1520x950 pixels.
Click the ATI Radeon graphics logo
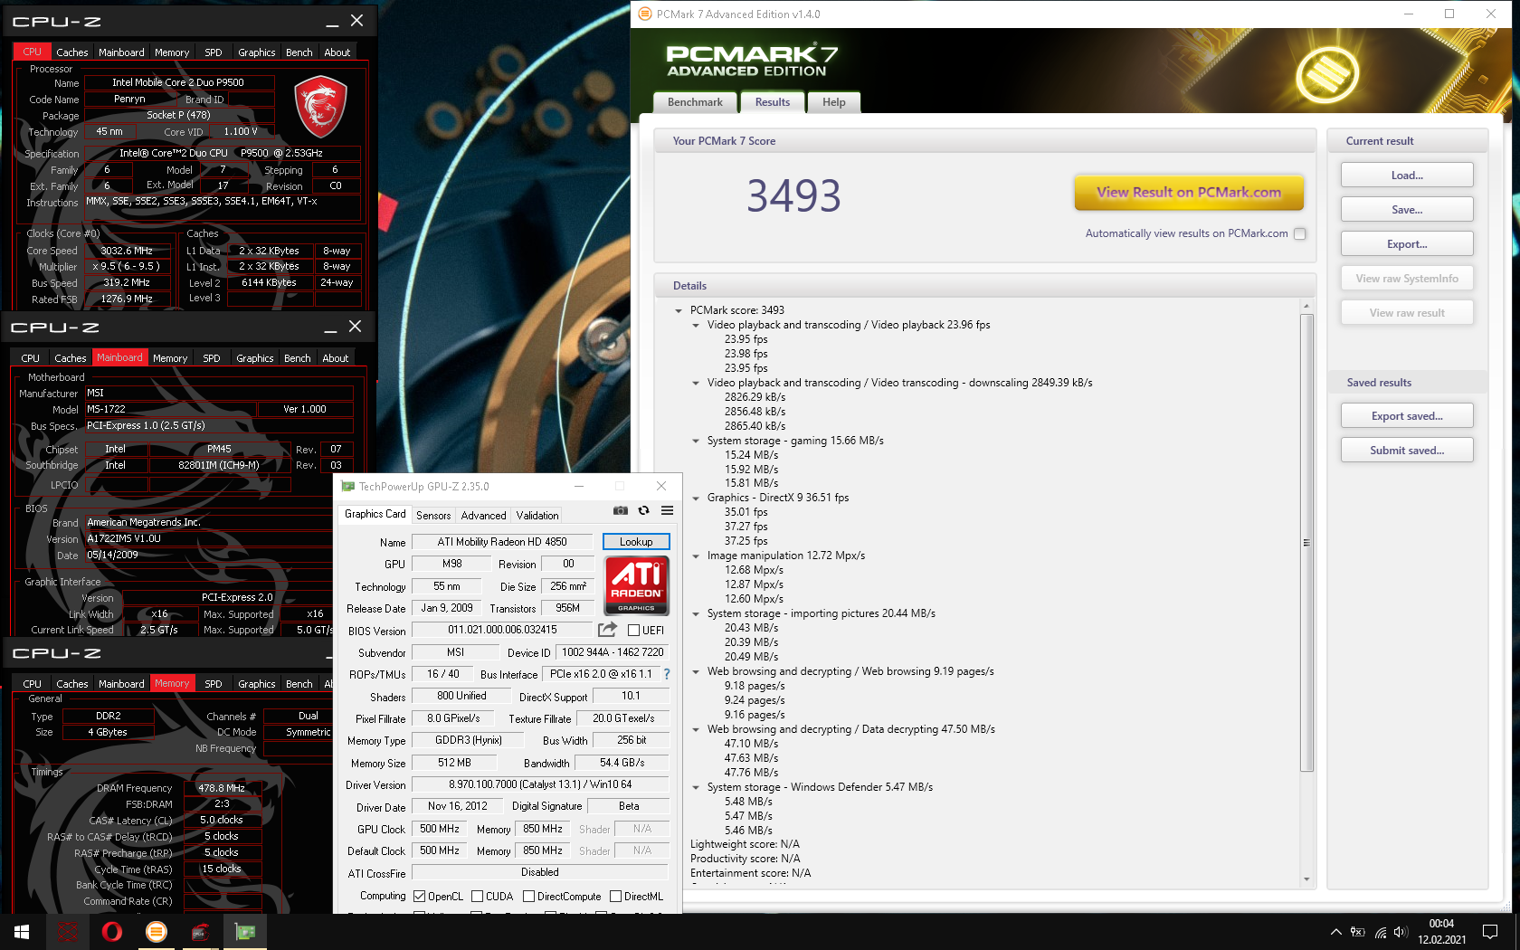[637, 585]
